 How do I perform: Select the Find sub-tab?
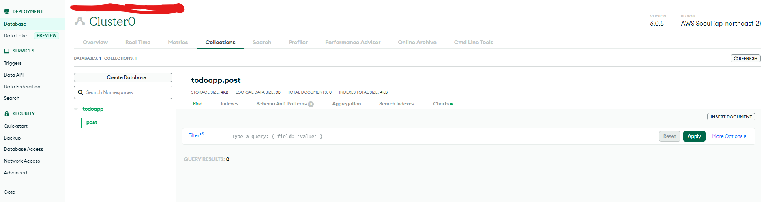(198, 104)
